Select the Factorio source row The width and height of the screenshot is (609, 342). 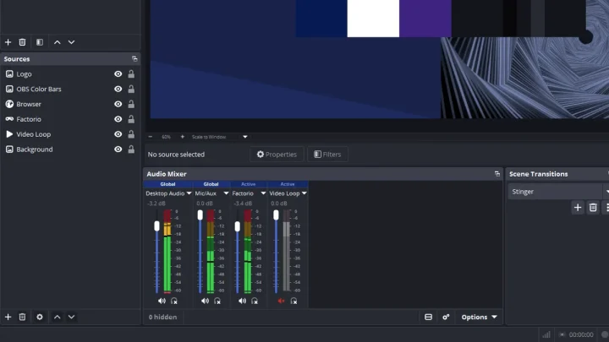tap(70, 119)
